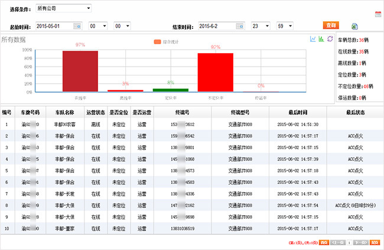
Task: Refresh the chart with the purple restore icon
Action: 330,38
